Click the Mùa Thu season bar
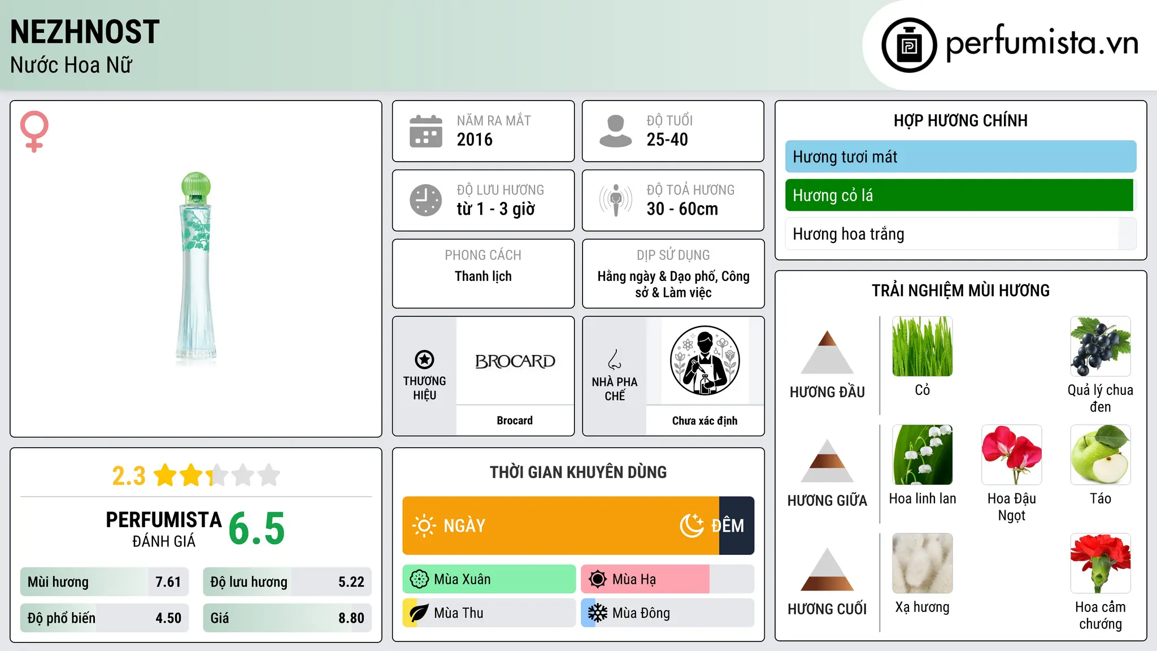The image size is (1157, 651). tap(489, 613)
